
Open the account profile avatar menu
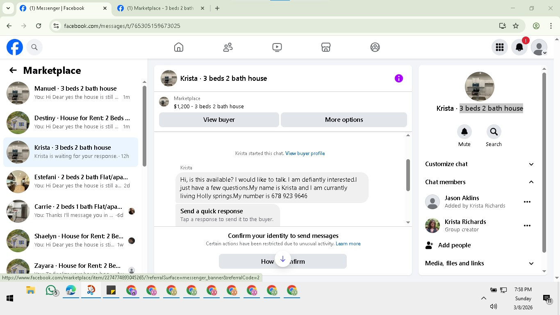coord(539,47)
